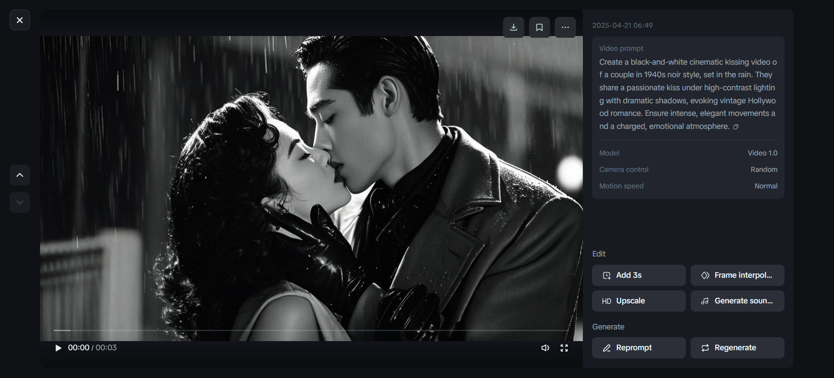Screen dimensions: 834x378
Task: Click the 00:00 / 00:03 time display
Action: click(92, 348)
